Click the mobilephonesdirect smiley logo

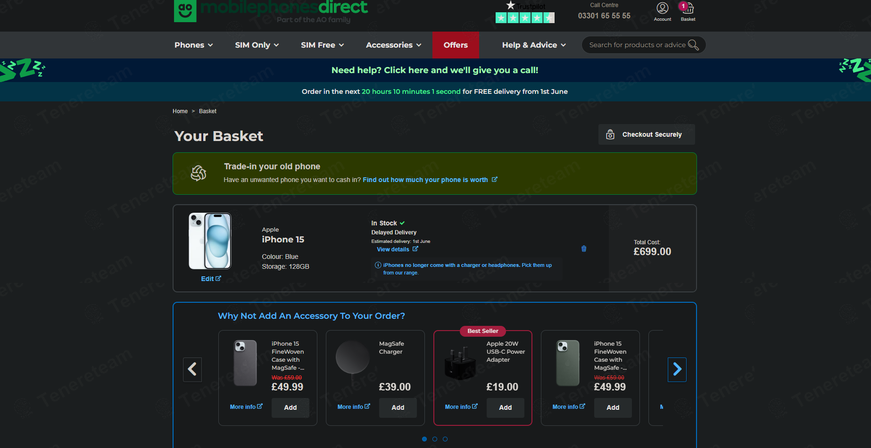pyautogui.click(x=185, y=10)
